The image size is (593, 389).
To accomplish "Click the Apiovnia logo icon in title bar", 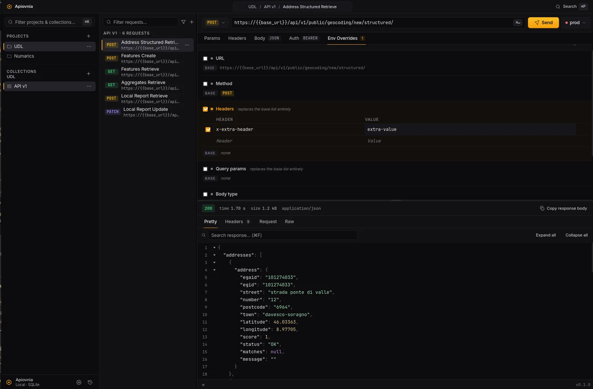I will coord(9,7).
